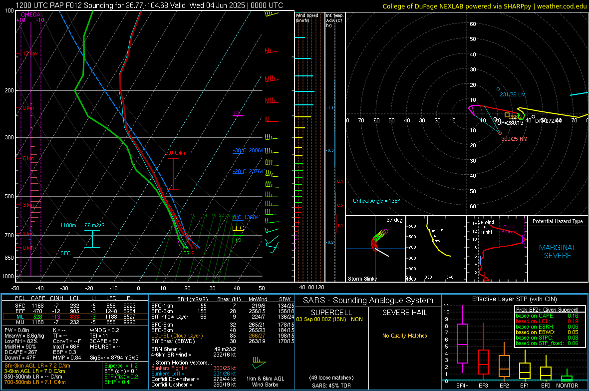
Task: Click the 'based on LCL:' probability row
Action: [x=547, y=321]
